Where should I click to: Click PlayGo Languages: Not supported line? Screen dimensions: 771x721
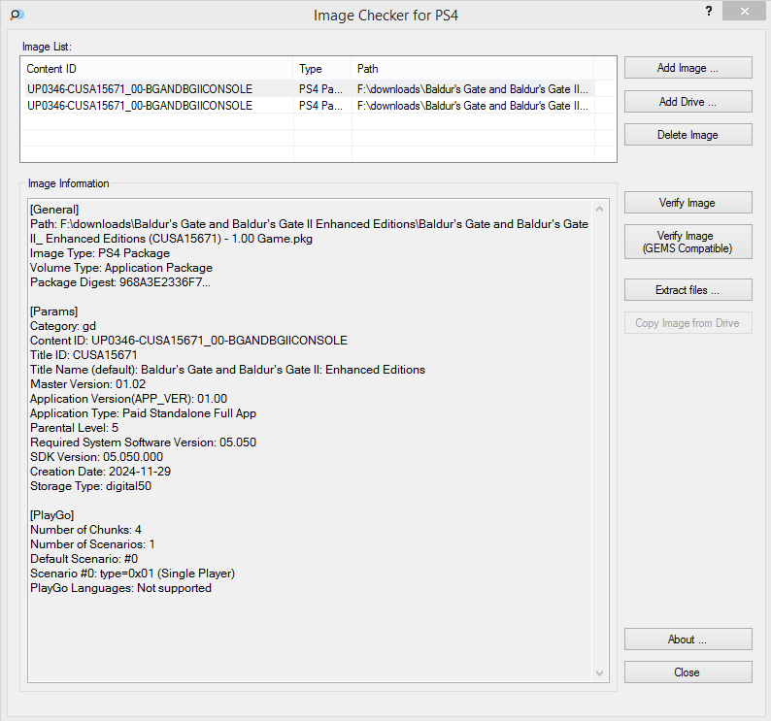click(x=121, y=588)
